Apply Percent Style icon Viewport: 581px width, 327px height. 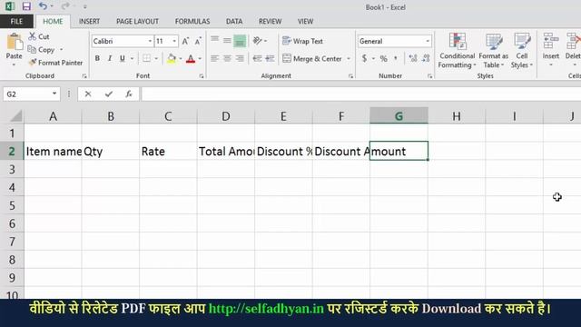pos(383,58)
